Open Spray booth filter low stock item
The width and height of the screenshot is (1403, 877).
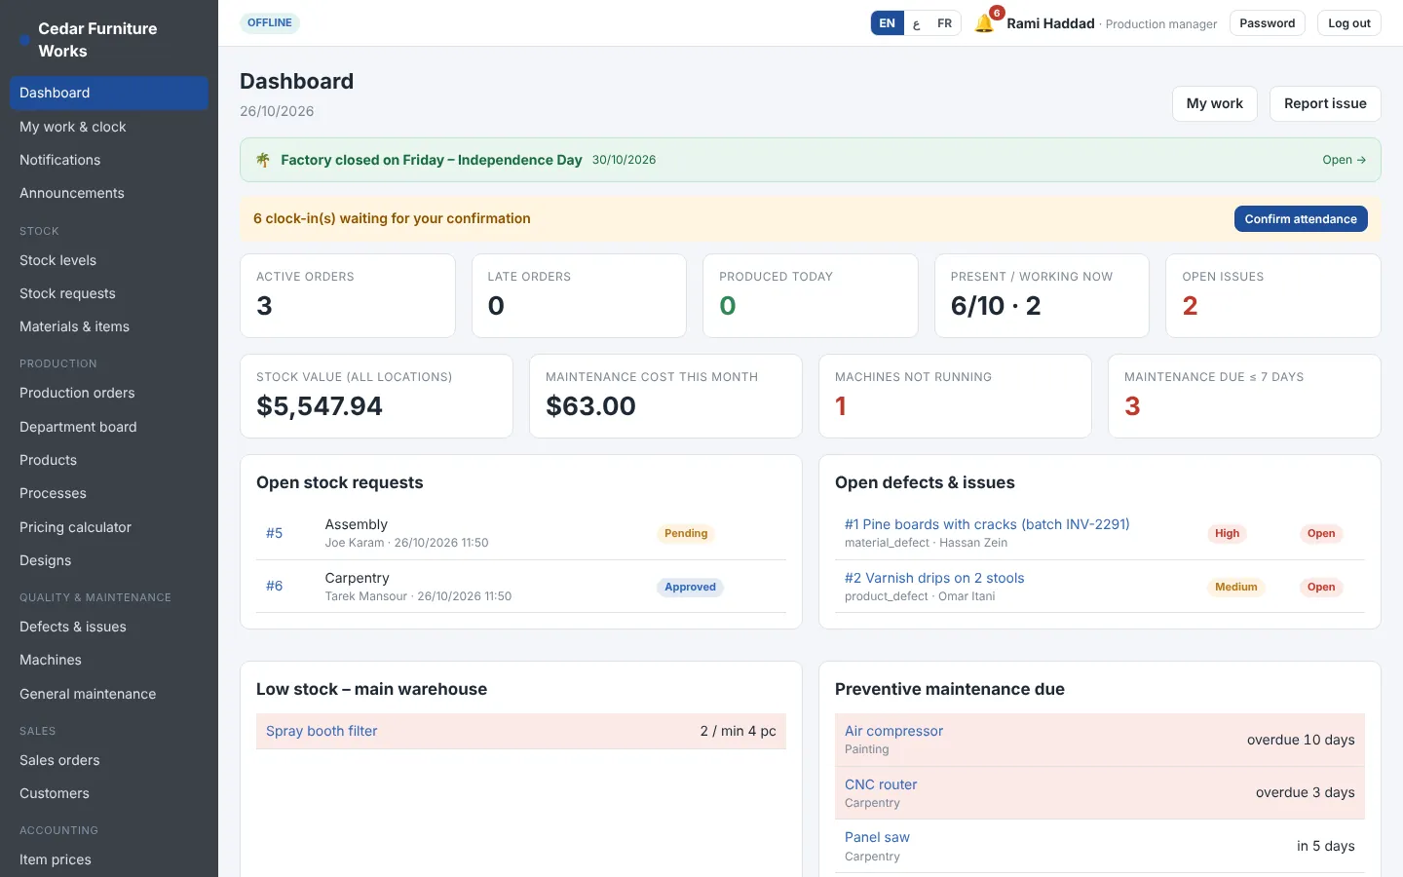(322, 731)
